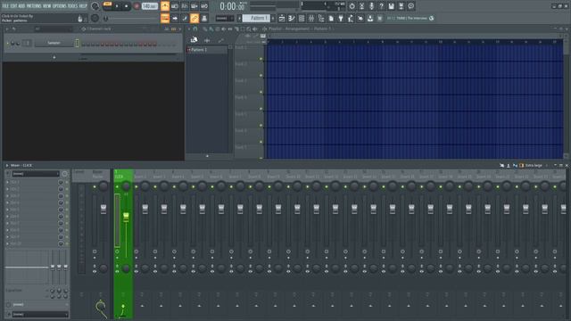Click the View piano roll toolbar icon
Viewport: 571px width, 321px height.
[x=292, y=18]
